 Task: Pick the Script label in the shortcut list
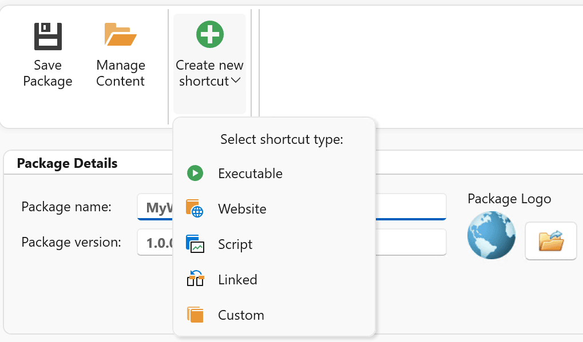pos(235,244)
